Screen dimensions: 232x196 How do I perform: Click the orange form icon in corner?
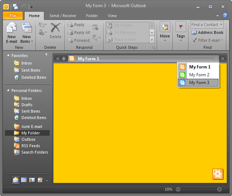click(218, 174)
